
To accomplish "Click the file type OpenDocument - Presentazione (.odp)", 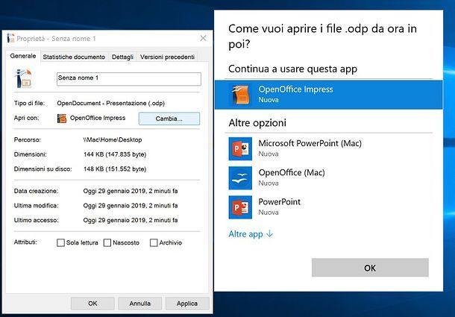I will (x=111, y=104).
